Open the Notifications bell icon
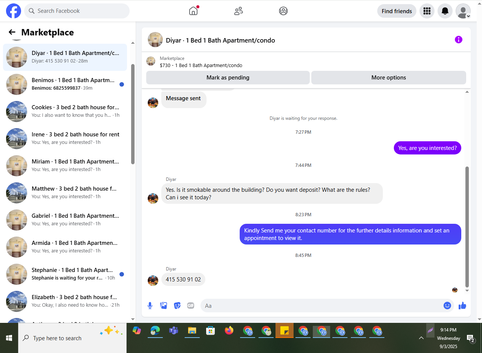Screen dimensions: 482x353 click(x=445, y=11)
